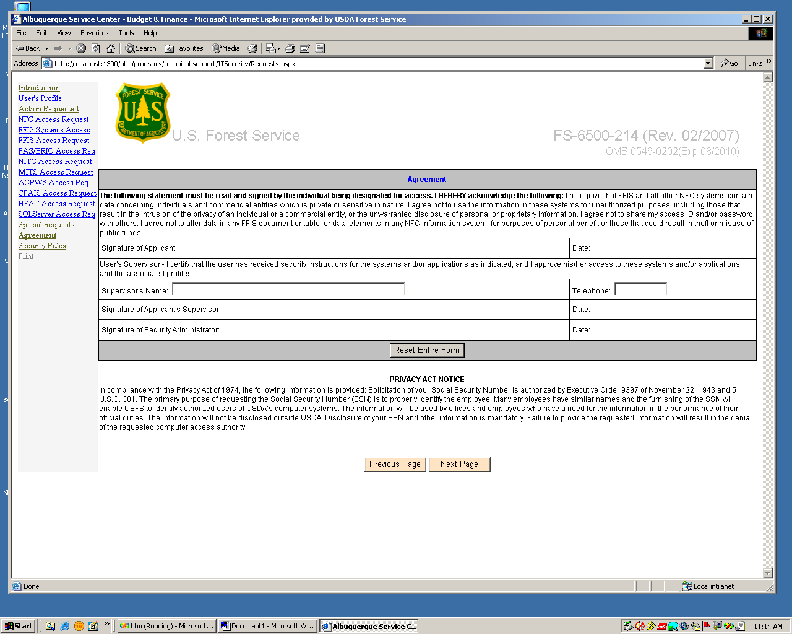
Task: Click the Address URL field
Action: 378,63
